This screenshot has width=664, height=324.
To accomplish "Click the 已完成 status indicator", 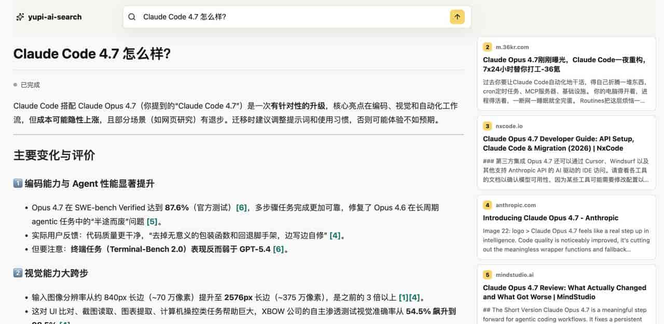I will click(x=27, y=85).
